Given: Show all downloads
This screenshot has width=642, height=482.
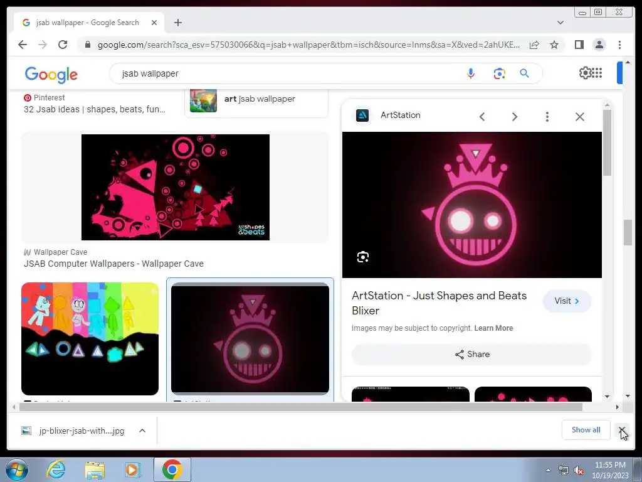Looking at the screenshot, I should tap(586, 429).
